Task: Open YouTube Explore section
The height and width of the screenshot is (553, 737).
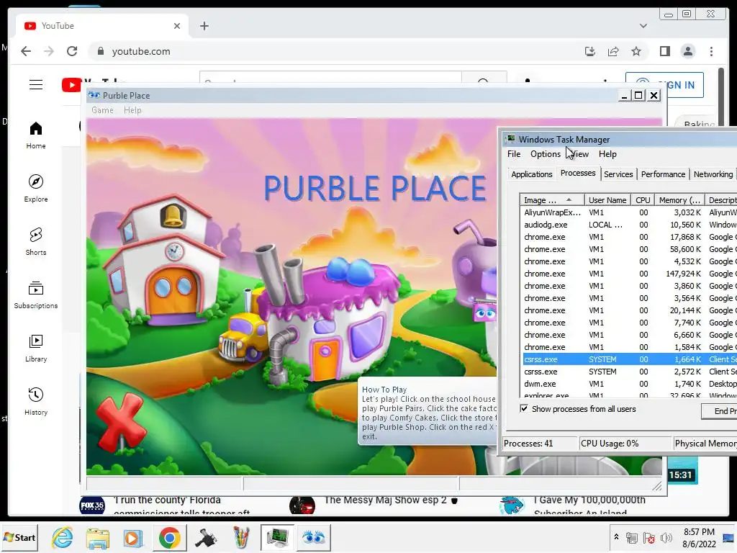Action: (x=36, y=189)
